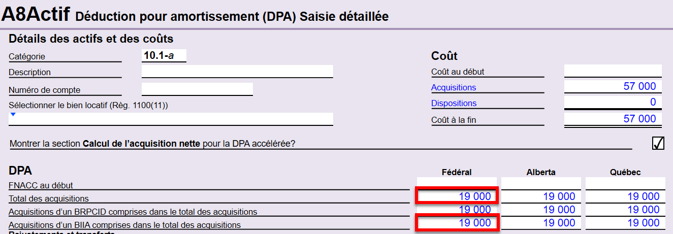Toggle the DPA accélérée acquisition nette checkbox
The width and height of the screenshot is (673, 234).
click(x=658, y=144)
